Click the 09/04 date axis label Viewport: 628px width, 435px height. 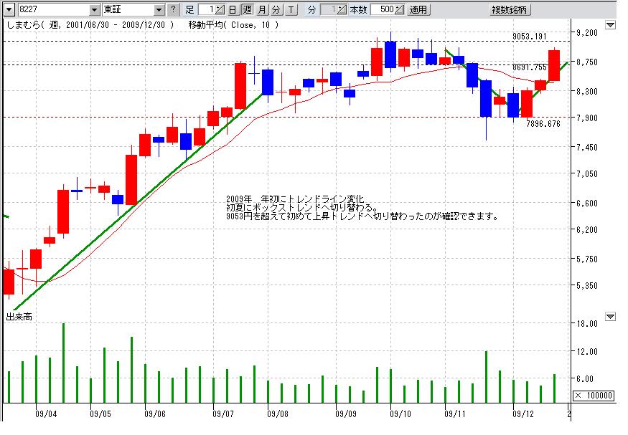(46, 414)
